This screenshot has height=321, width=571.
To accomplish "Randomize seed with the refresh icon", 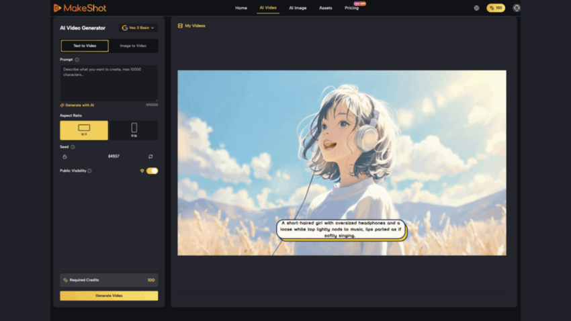I will (x=150, y=156).
